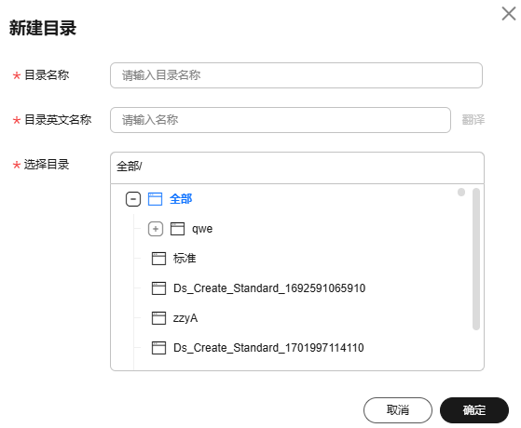The image size is (521, 428).
Task: Click the 确定 confirm button
Action: coord(474,410)
